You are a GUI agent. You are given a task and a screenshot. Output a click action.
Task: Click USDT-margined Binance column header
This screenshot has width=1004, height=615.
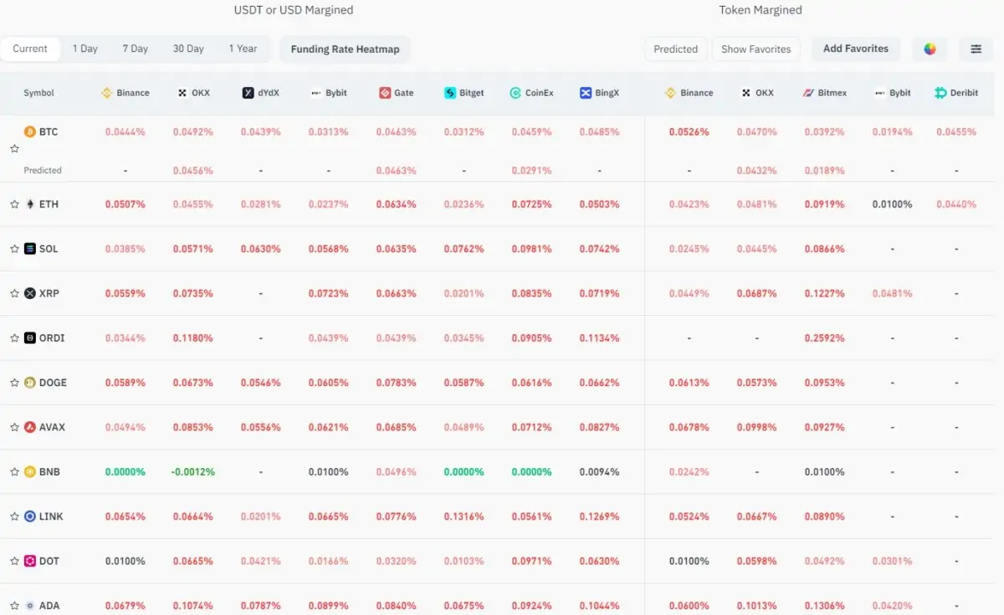[125, 93]
